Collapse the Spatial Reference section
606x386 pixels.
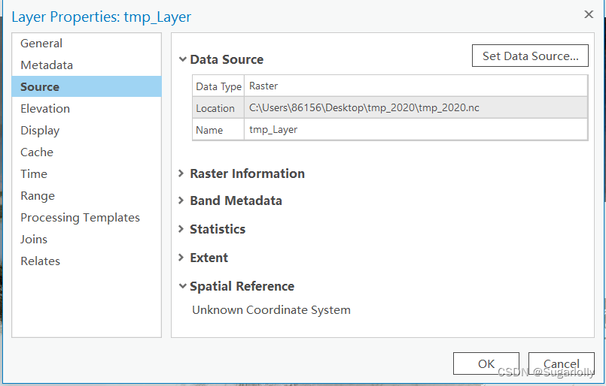click(x=182, y=286)
